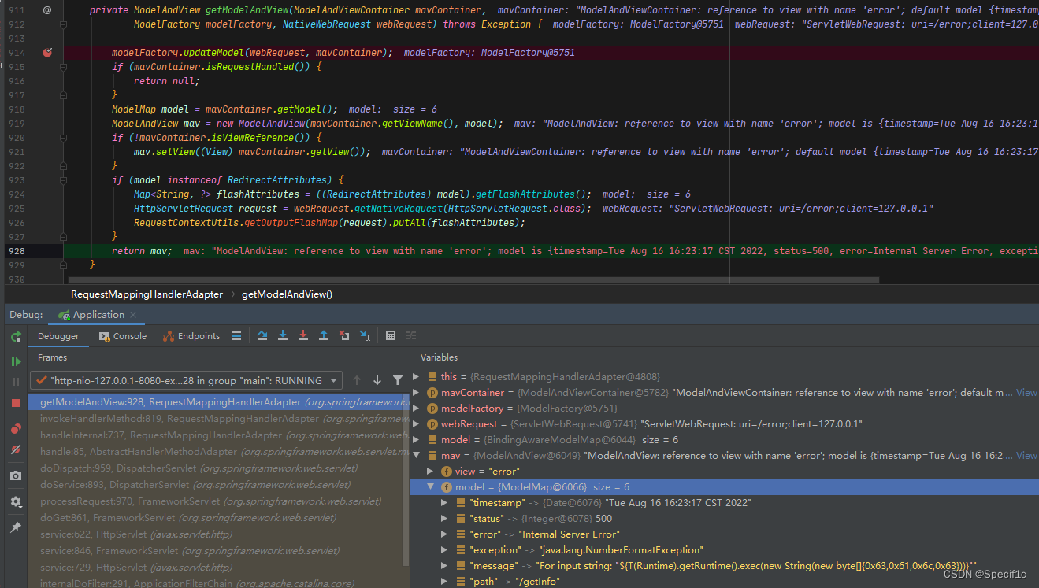This screenshot has height=588, width=1039.
Task: Open thread selector dropdown
Action: 186,380
